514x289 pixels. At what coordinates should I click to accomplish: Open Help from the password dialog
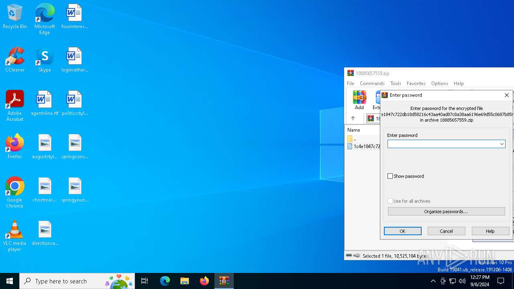490,231
